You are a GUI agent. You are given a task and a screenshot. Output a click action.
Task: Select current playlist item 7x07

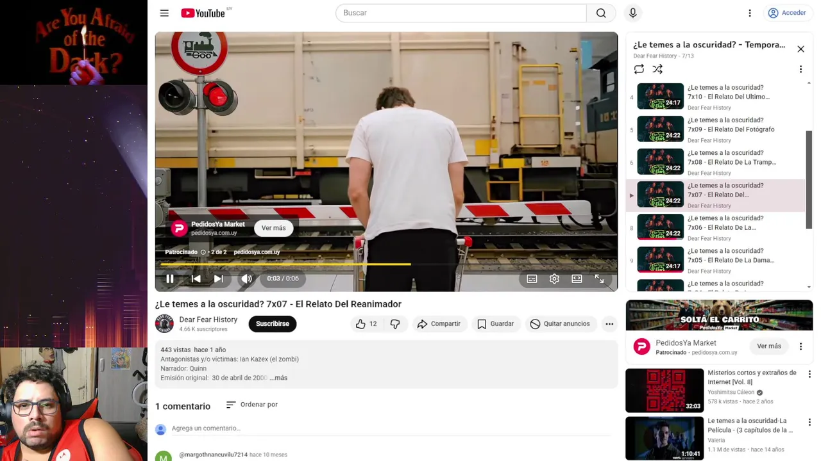click(715, 195)
